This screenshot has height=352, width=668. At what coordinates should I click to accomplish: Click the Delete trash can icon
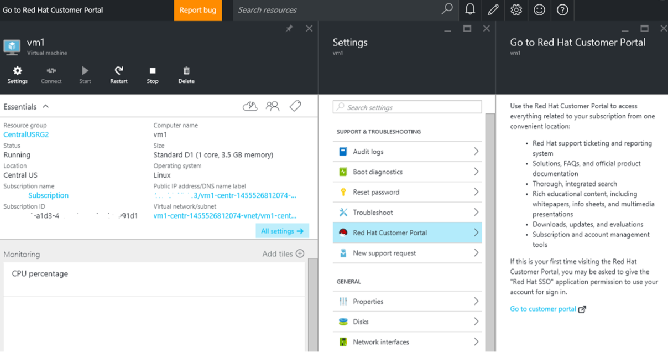(186, 71)
